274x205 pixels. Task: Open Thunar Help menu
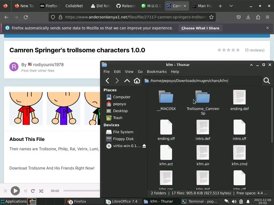(175, 72)
